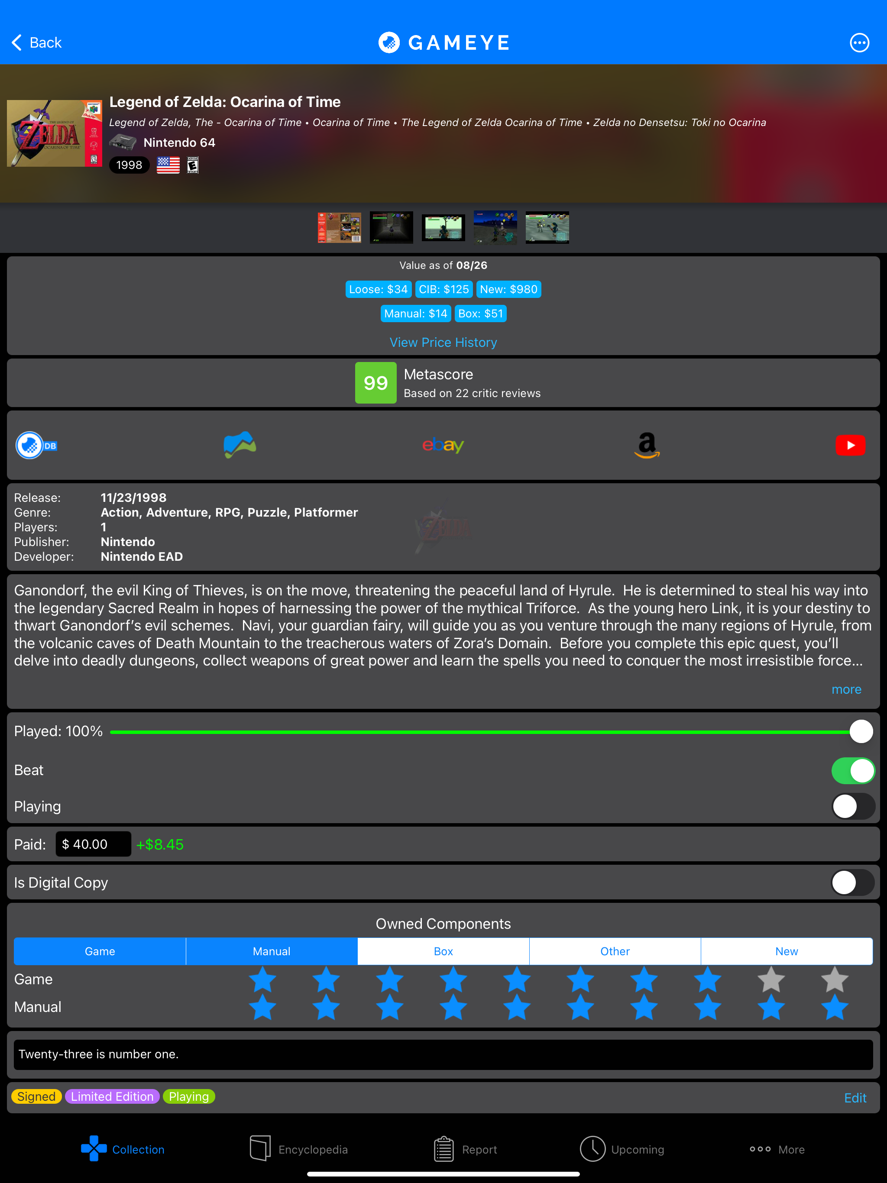Open the Amazon shortcut icon
Screen dimensions: 887x1183
point(647,445)
